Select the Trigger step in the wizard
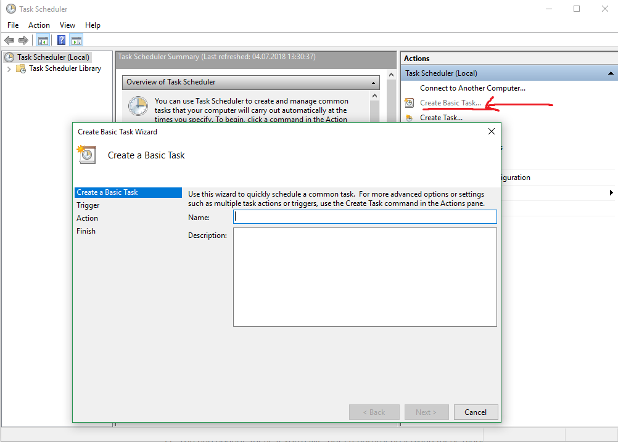 click(x=88, y=205)
